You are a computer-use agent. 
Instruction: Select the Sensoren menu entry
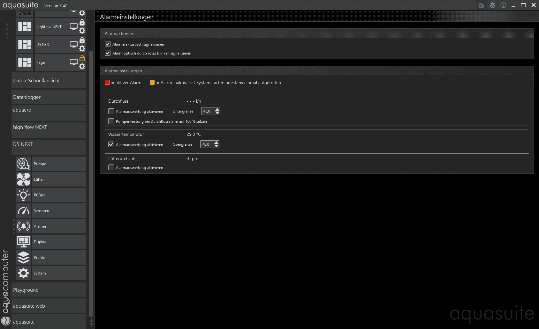59,211
